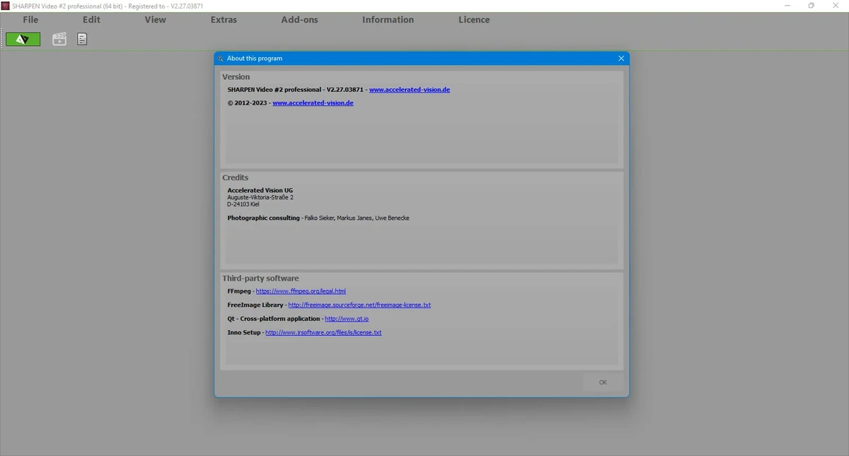Open the Inno Setup license.txt link
849x456 pixels.
[x=323, y=332]
